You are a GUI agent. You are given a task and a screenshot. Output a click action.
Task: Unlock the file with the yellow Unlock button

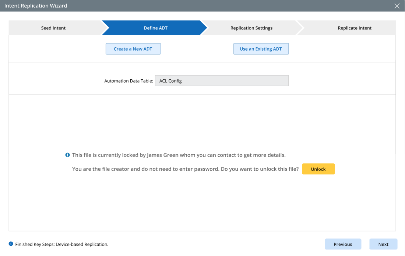pyautogui.click(x=318, y=169)
